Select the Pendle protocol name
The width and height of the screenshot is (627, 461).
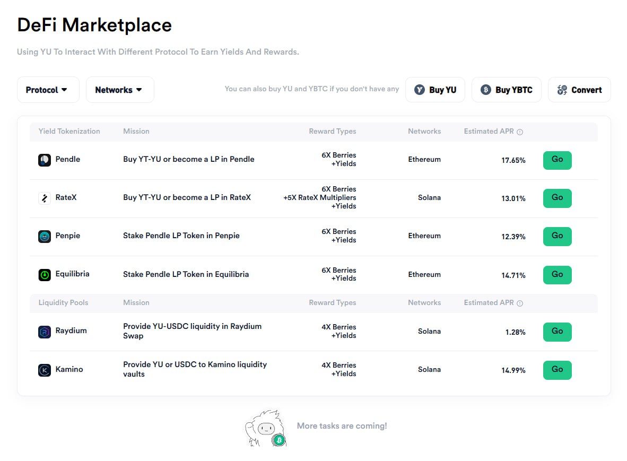pyautogui.click(x=67, y=159)
